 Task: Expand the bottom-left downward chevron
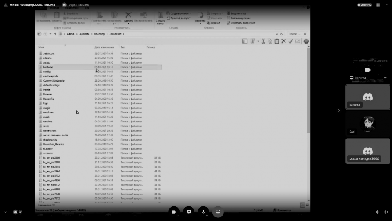click(x=5, y=212)
